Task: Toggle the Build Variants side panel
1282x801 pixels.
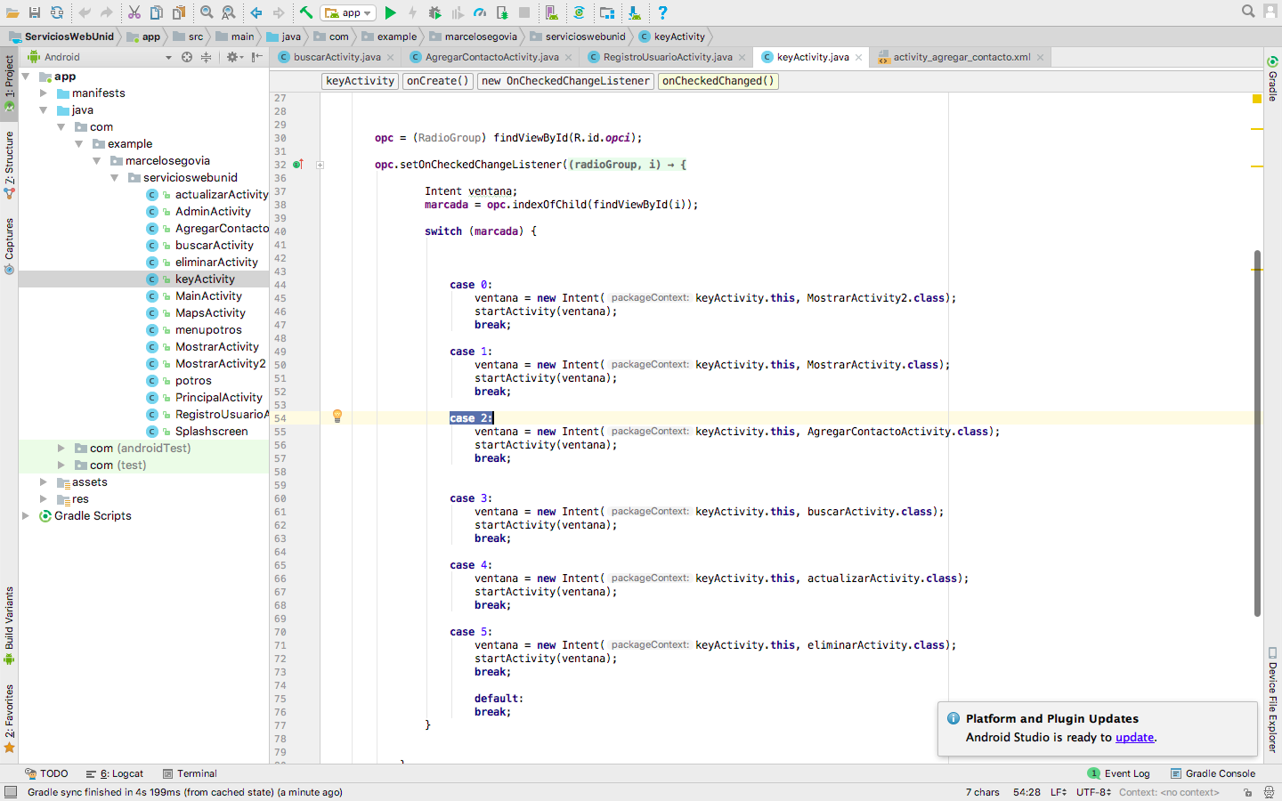Action: pyautogui.click(x=9, y=626)
